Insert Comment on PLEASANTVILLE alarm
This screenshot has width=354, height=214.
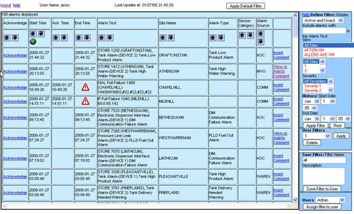[x=281, y=176]
